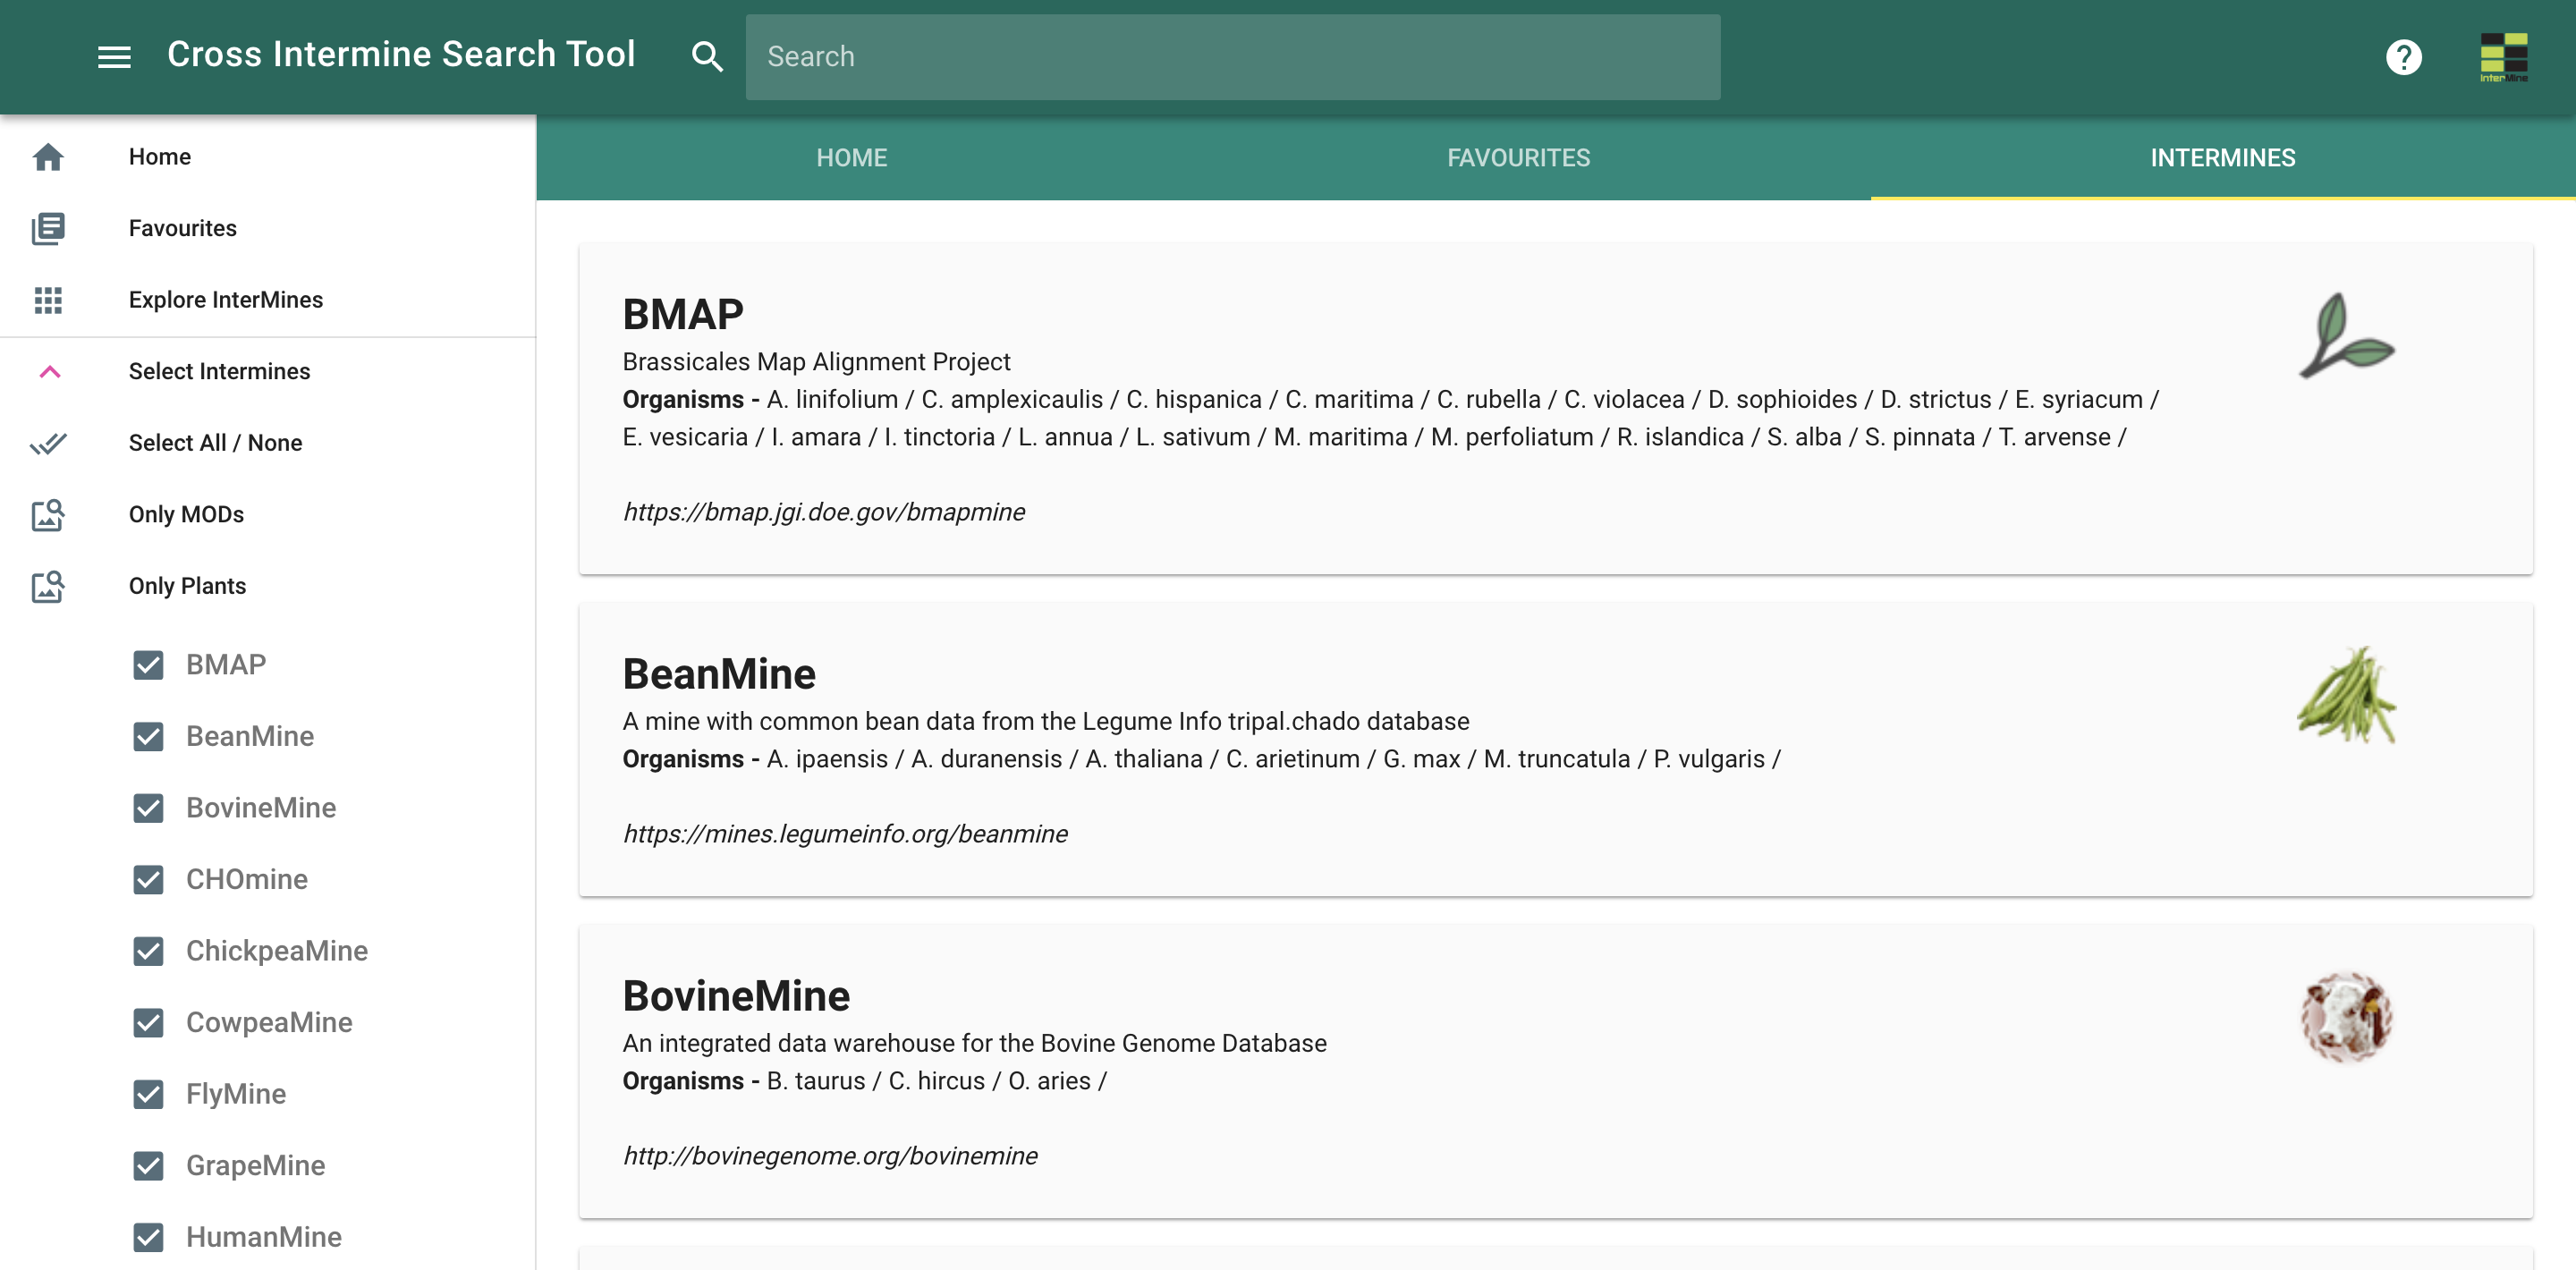Click the BeanMine green beans thumbnail
Screen dimensions: 2576x1270
point(2345,695)
